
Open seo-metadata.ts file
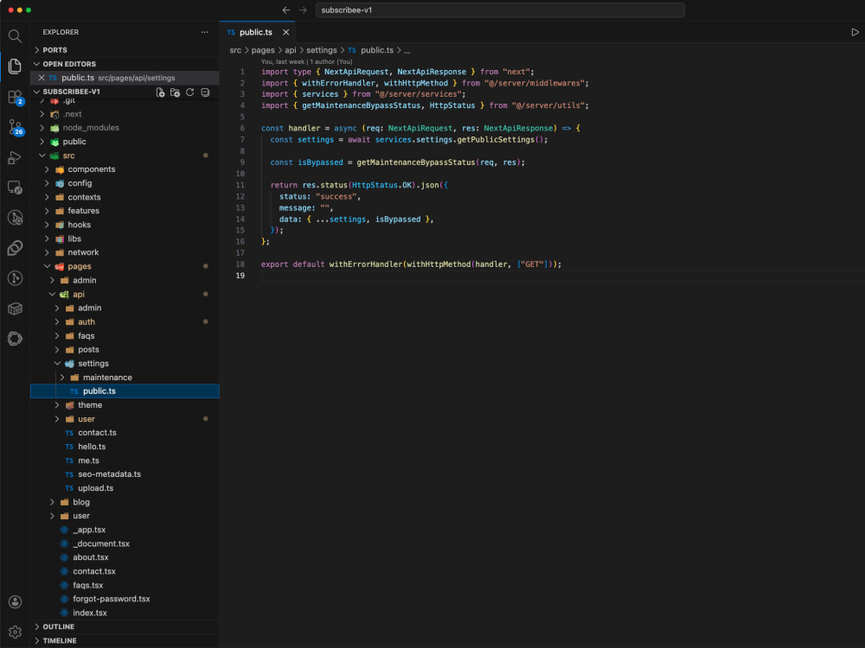click(125, 473)
